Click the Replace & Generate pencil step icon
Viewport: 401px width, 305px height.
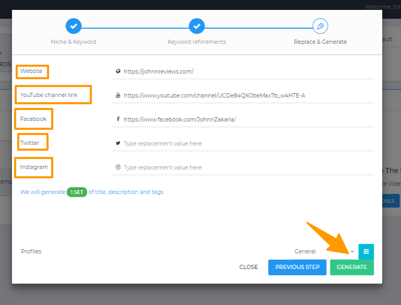(320, 26)
